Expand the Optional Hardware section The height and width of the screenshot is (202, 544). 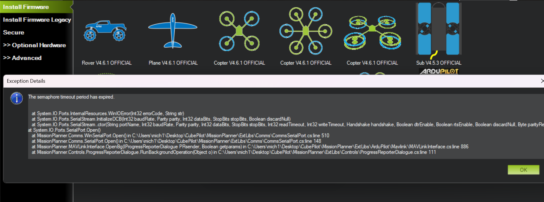click(34, 45)
